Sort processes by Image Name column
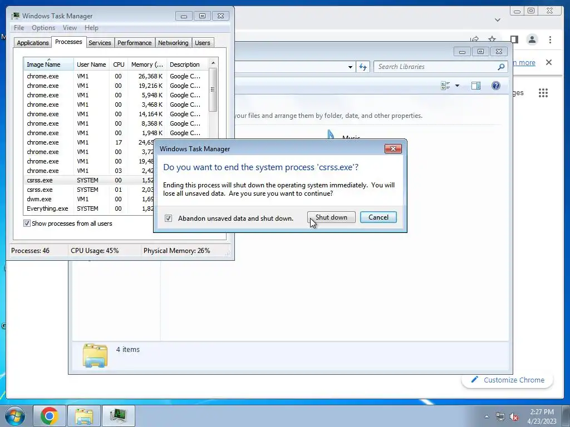Viewport: 570px width, 427px height. click(x=48, y=64)
